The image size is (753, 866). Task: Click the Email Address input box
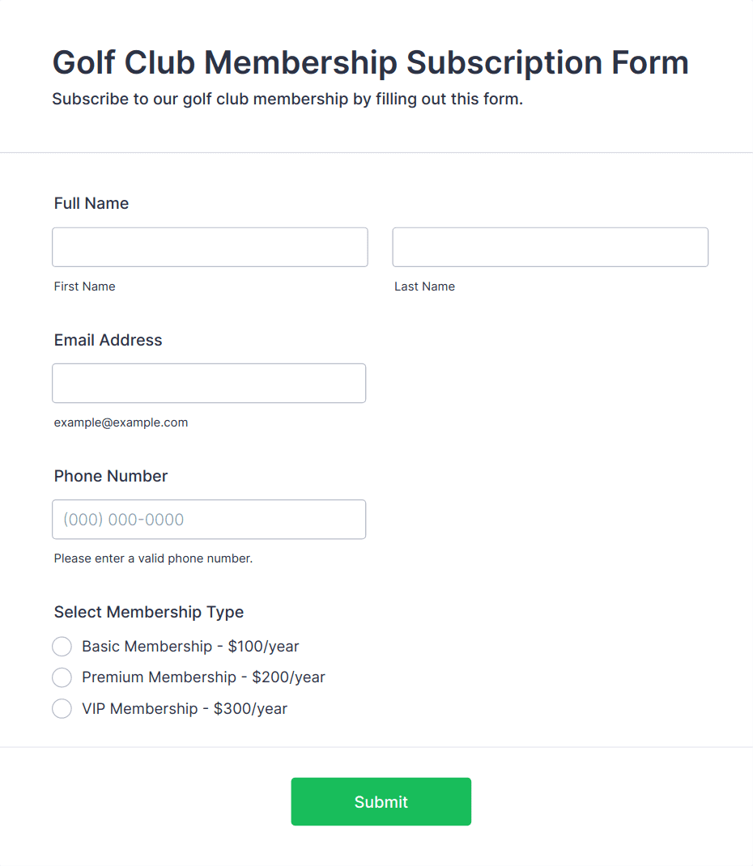coord(209,383)
